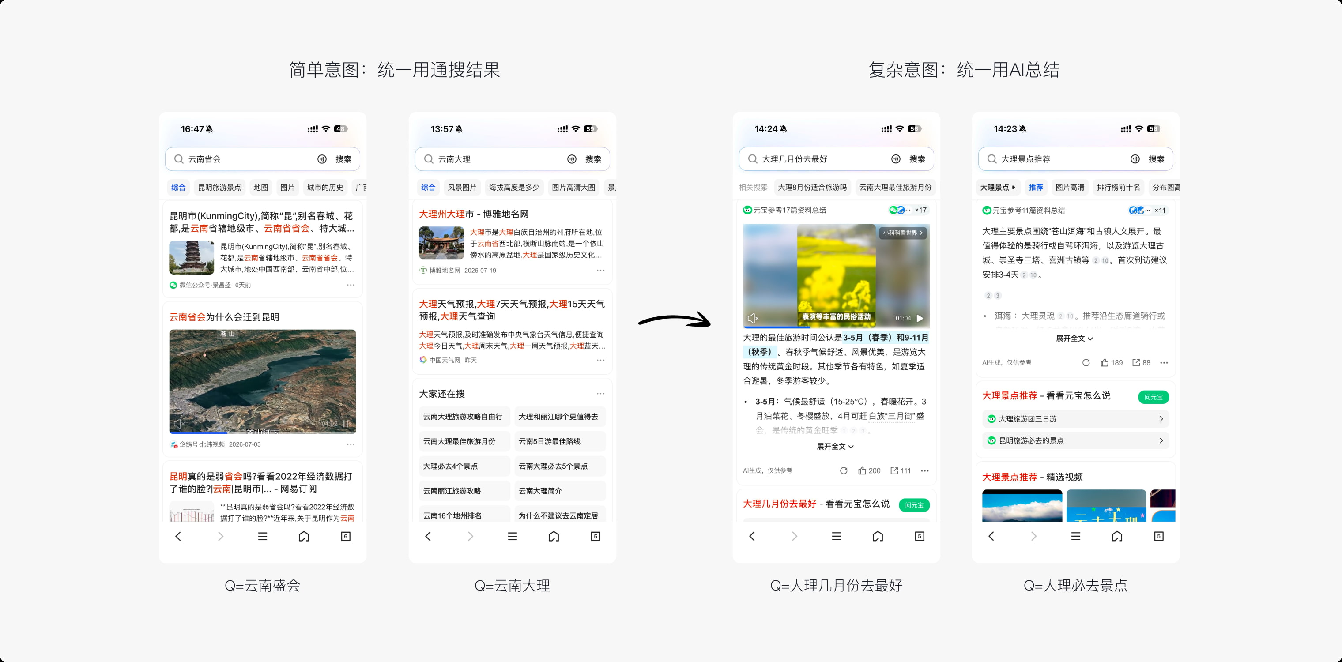Image resolution: width=1342 pixels, height=662 pixels.
Task: Open the 大理旅游团三日游 suggestion
Action: [1075, 419]
